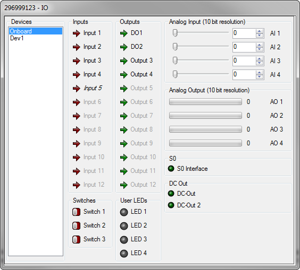Viewport: 300px width, 270px height.
Task: Decrease AI 1 value with down arrow
Action: [259, 36]
